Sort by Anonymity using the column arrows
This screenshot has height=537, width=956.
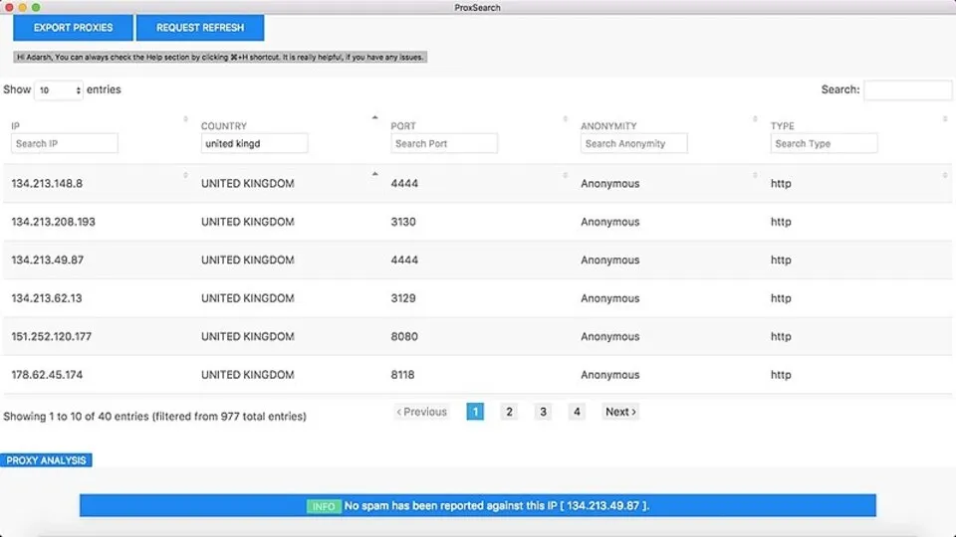[x=755, y=119]
